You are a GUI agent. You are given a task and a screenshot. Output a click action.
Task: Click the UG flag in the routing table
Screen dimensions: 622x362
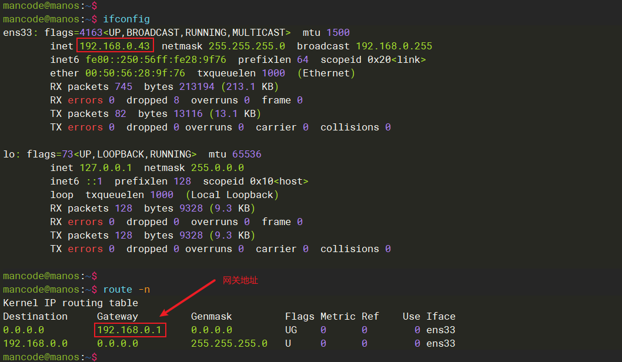(291, 330)
